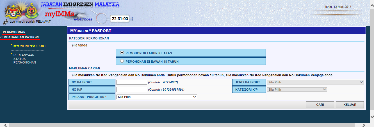Click the Sila masukkan No Kad instruction text
The height and width of the screenshot is (127, 374).
click(x=202, y=75)
